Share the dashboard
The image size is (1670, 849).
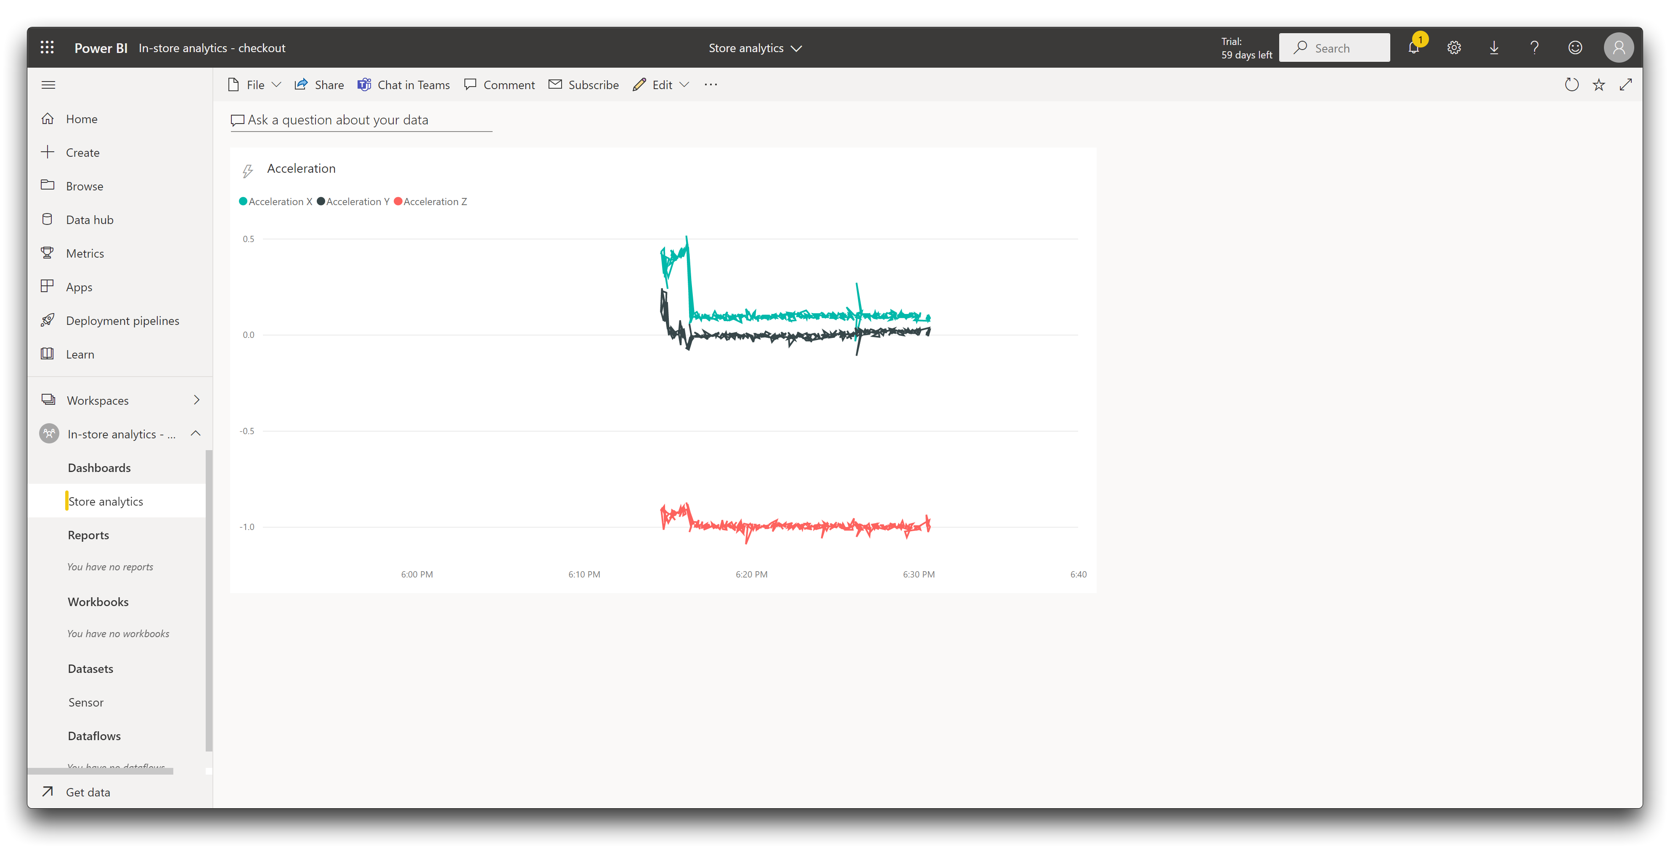pyautogui.click(x=319, y=85)
